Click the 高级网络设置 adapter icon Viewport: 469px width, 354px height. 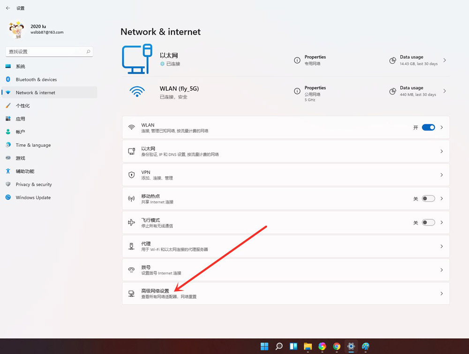pos(132,293)
